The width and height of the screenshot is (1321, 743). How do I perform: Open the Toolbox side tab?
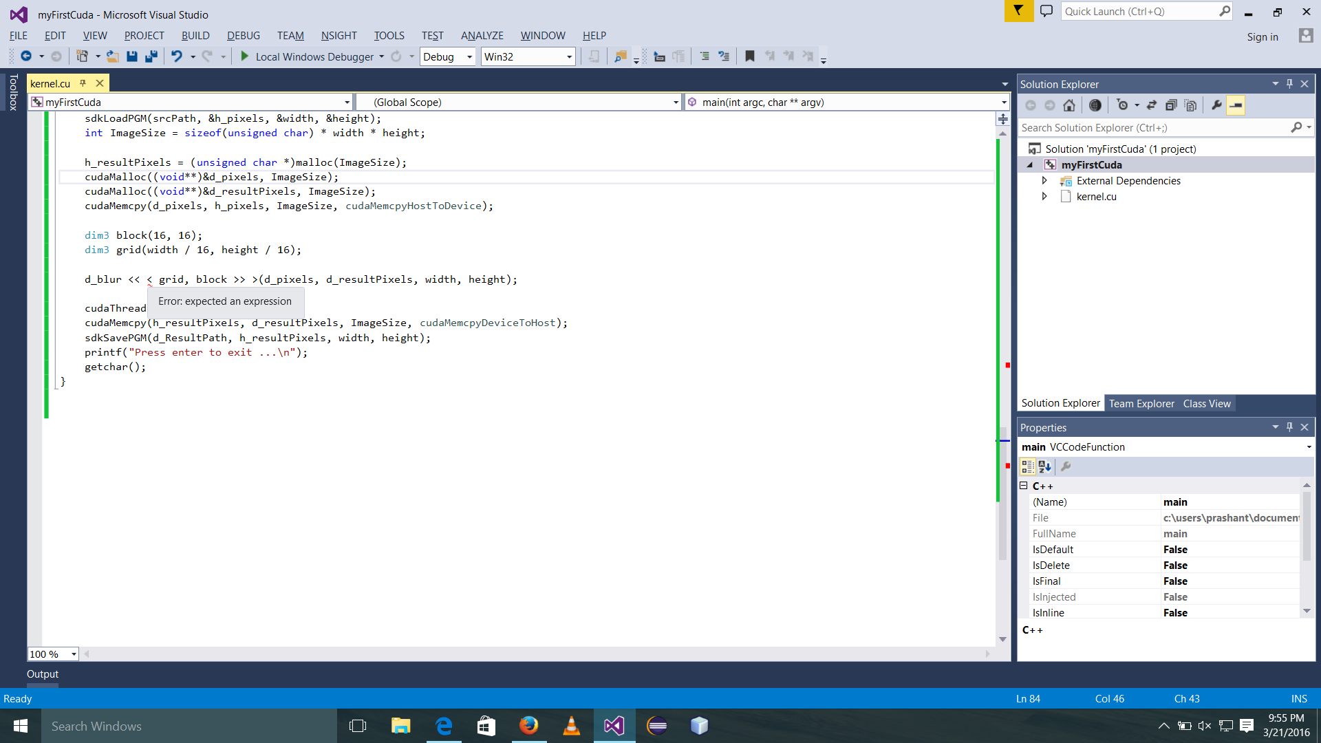click(x=13, y=92)
